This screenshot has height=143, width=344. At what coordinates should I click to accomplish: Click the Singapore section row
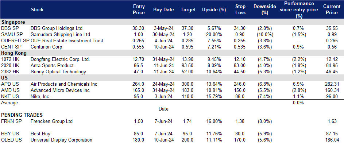click(172, 22)
